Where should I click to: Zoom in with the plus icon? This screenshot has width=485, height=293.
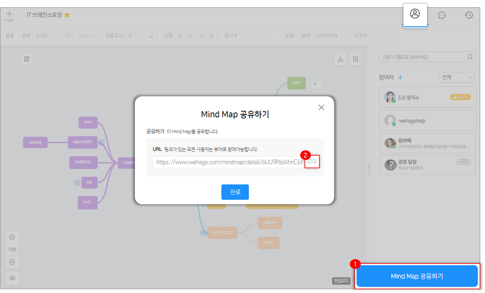pos(12,262)
